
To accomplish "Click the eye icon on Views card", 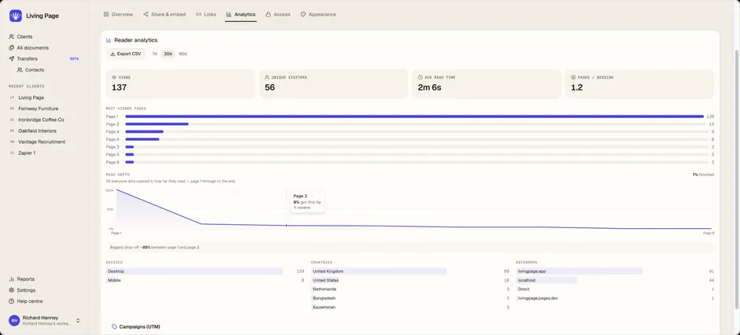I will (x=113, y=77).
